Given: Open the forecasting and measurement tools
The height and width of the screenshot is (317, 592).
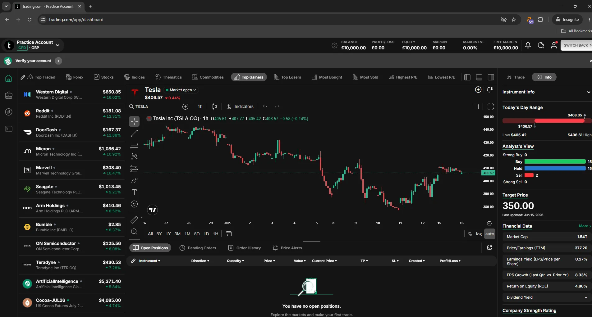Looking at the screenshot, I should coord(134,169).
